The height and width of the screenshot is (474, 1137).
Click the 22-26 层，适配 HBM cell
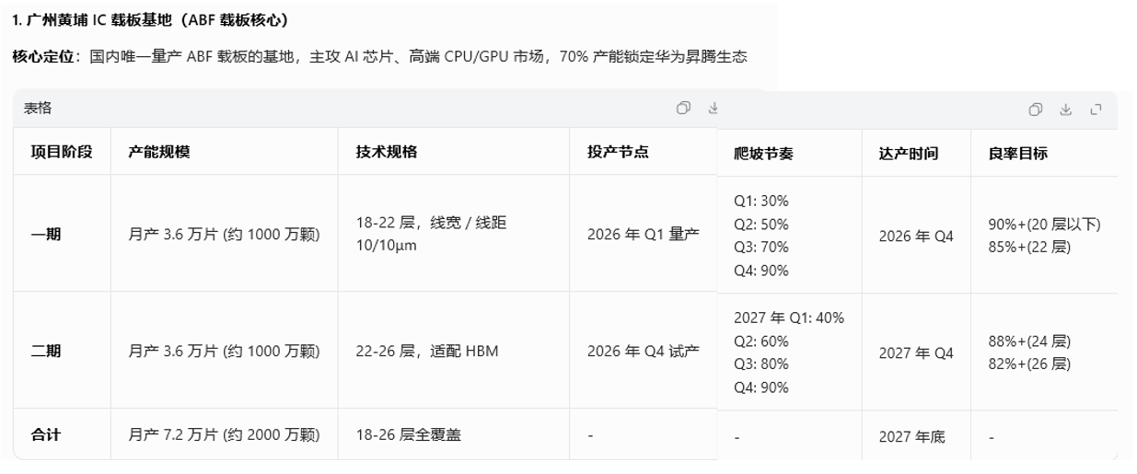click(x=427, y=351)
